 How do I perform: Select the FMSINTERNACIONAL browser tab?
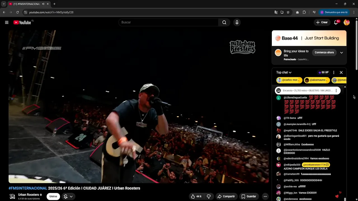[x=29, y=4]
